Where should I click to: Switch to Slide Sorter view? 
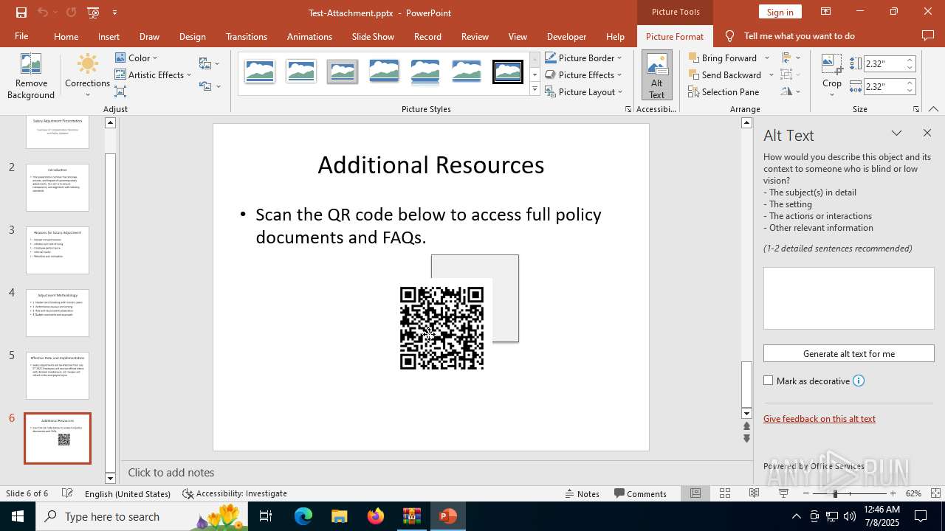(725, 493)
